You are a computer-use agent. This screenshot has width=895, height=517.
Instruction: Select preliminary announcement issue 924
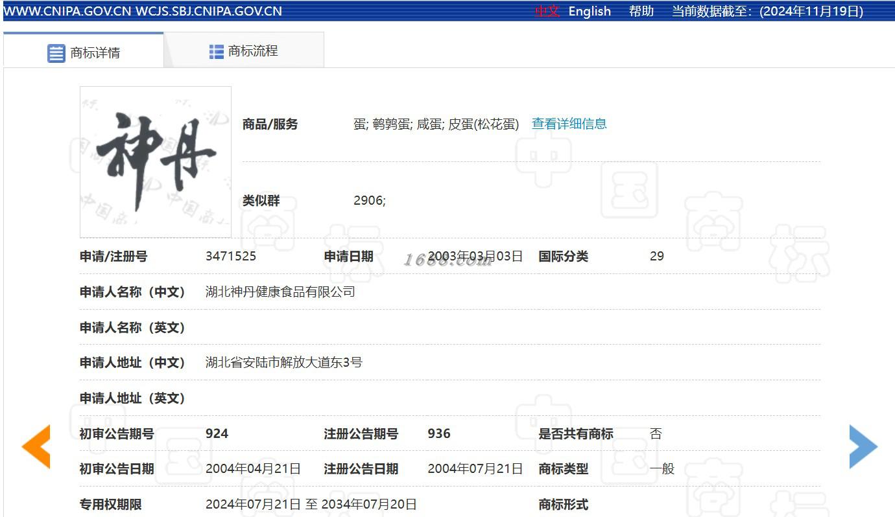tap(217, 433)
